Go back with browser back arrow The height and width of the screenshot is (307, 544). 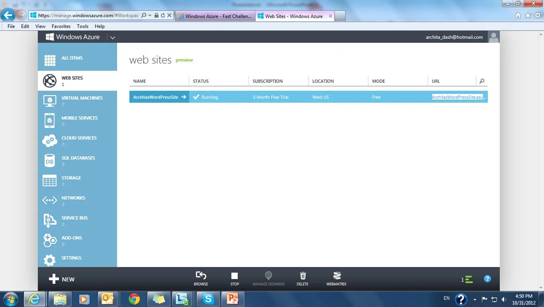click(x=8, y=15)
